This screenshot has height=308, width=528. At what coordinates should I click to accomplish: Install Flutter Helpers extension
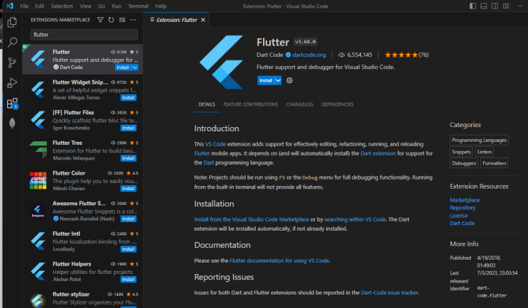(129, 279)
